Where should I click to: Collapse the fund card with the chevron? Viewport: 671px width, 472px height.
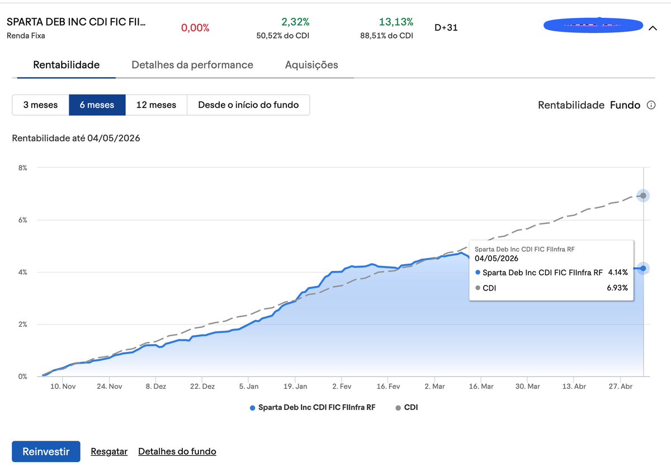(x=652, y=28)
